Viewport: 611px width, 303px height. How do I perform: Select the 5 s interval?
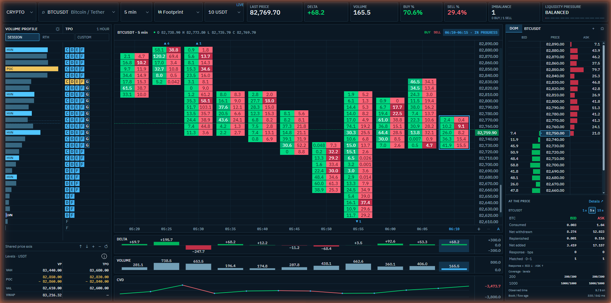click(592, 210)
